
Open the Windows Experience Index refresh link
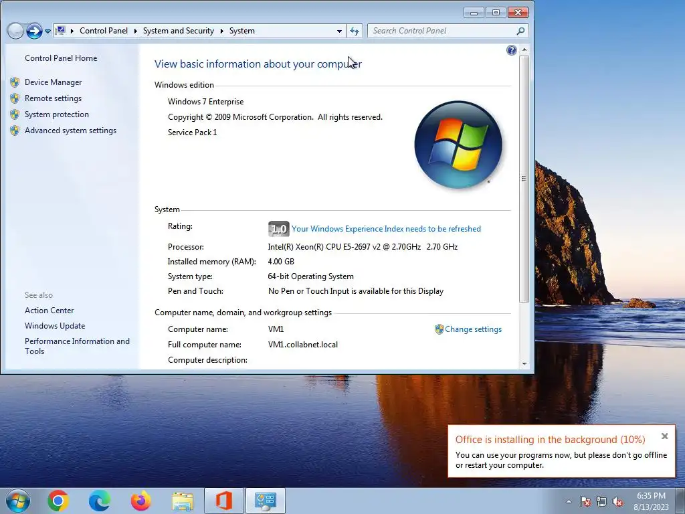pos(386,229)
